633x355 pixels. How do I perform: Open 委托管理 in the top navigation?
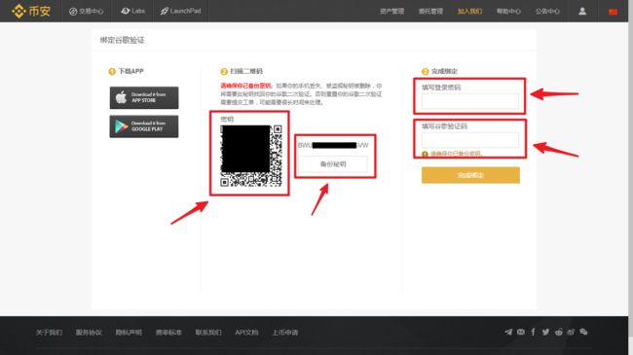430,12
